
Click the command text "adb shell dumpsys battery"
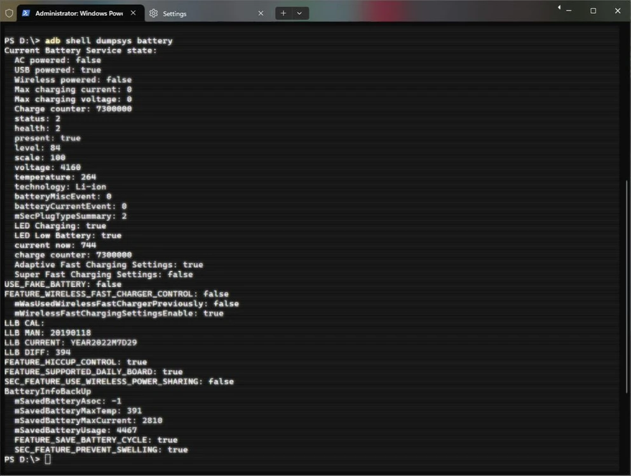tap(109, 41)
